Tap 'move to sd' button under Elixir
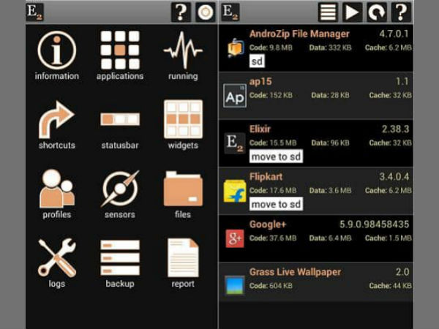The image size is (439, 329). [x=276, y=156]
